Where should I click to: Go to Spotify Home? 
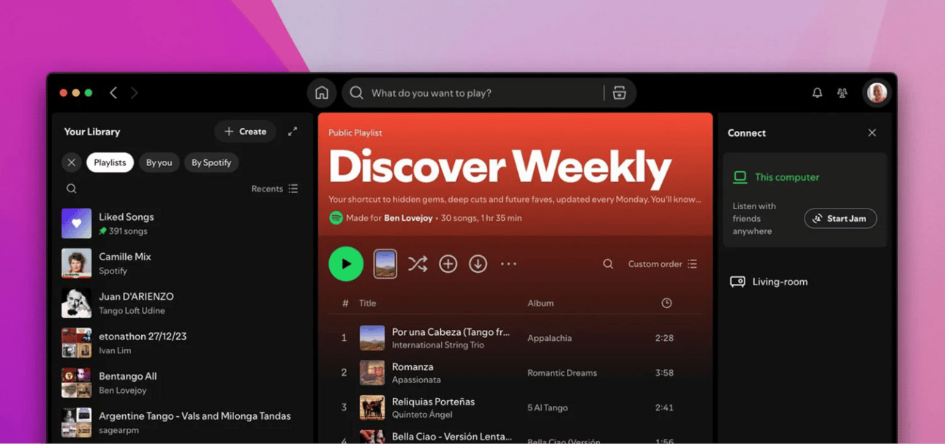pyautogui.click(x=322, y=93)
